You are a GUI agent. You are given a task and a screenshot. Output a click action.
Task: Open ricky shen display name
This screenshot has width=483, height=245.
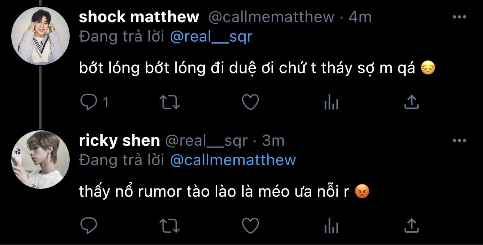(119, 141)
